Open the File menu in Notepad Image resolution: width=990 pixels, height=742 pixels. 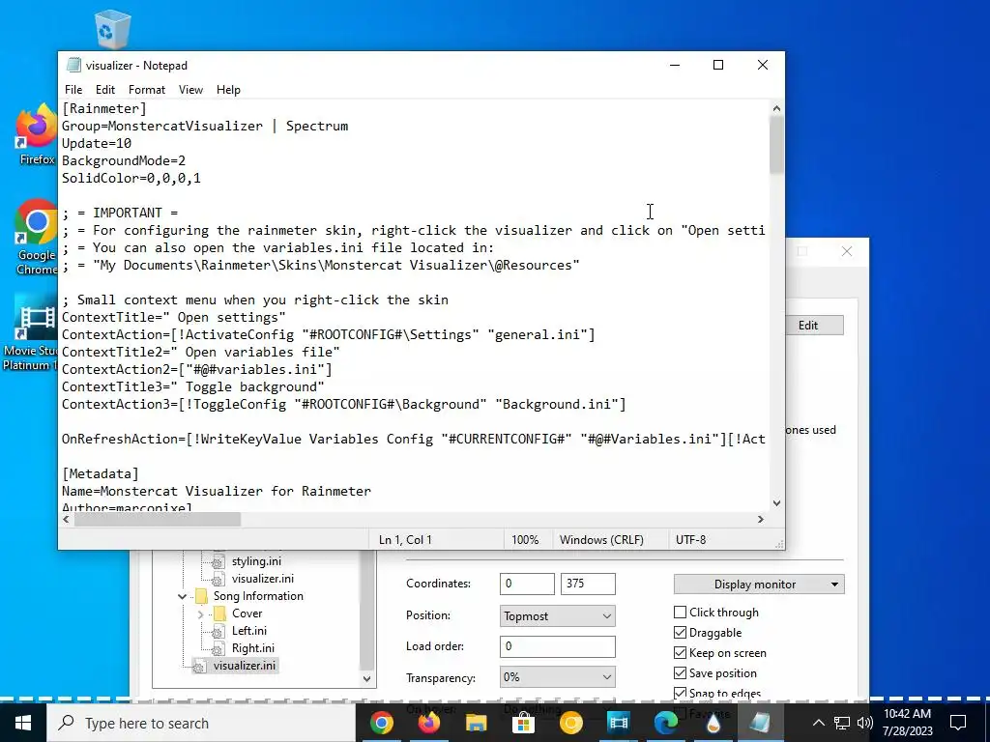pyautogui.click(x=73, y=90)
